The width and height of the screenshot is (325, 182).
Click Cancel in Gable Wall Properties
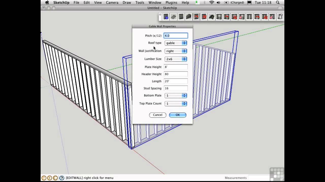tap(157, 115)
